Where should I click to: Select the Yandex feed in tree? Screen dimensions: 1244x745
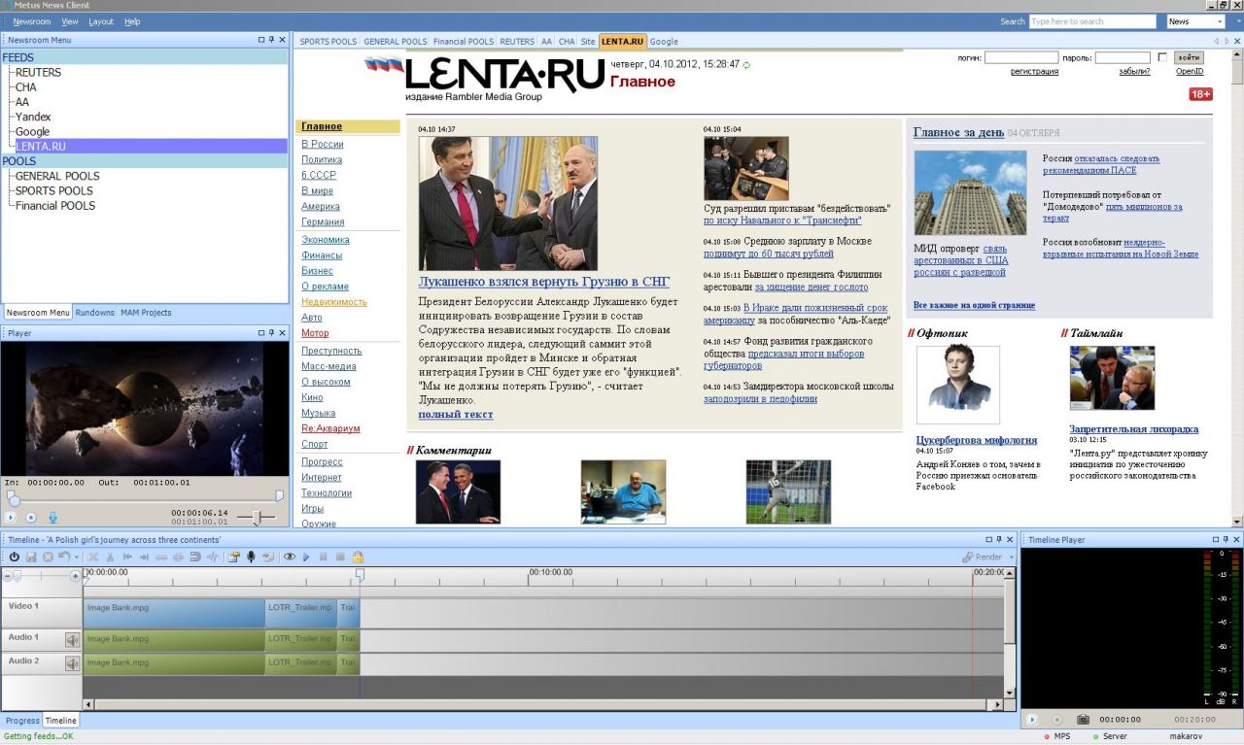[33, 117]
